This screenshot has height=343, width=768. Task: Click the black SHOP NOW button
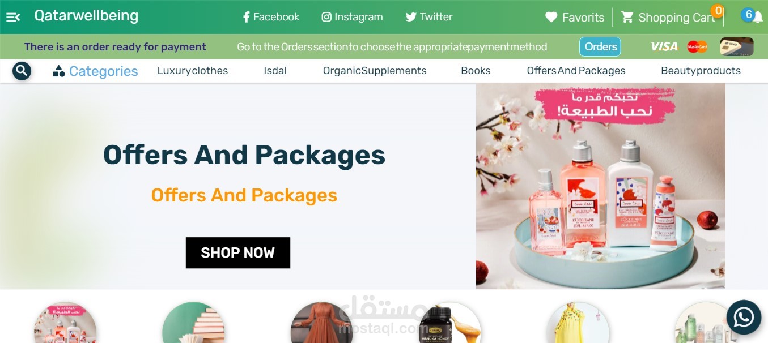[238, 252]
